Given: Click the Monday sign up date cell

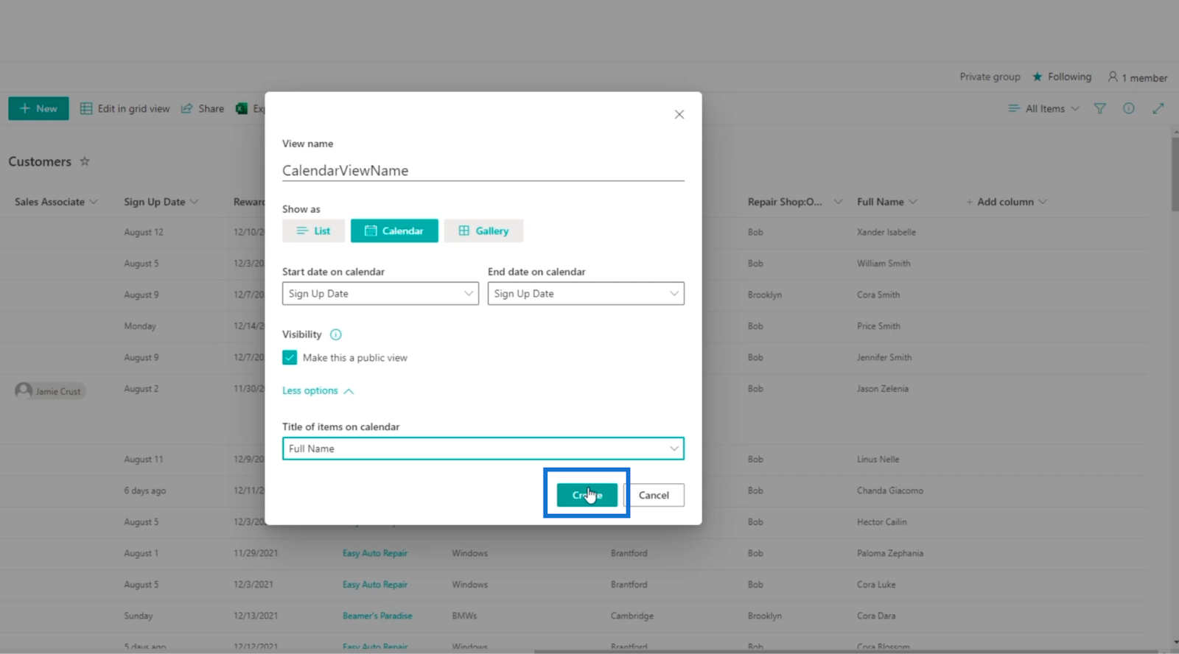Looking at the screenshot, I should (140, 326).
